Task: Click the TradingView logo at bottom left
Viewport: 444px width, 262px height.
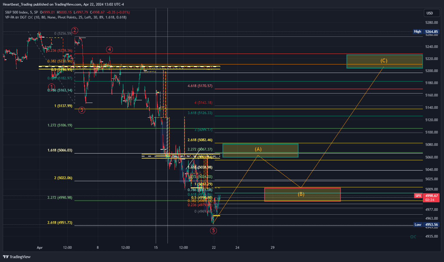Action: [17, 257]
